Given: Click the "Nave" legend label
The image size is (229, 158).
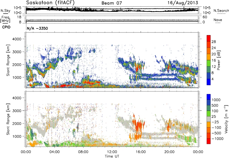Looking at the screenshot, I should click(218, 20).
